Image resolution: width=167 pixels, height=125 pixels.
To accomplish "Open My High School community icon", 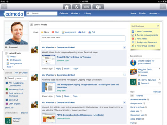I will pos(8,121).
